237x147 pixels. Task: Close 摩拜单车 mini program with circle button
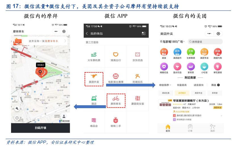point(64,31)
